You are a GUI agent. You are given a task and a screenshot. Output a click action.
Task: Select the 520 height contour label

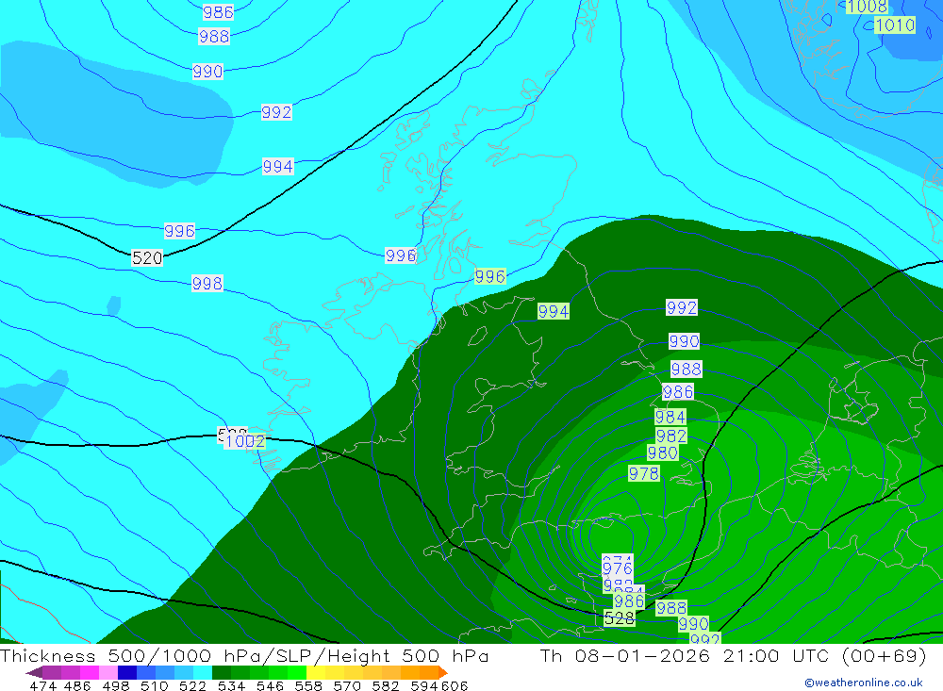[147, 258]
